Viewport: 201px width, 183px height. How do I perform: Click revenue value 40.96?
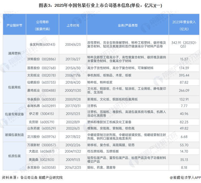(x=184, y=114)
